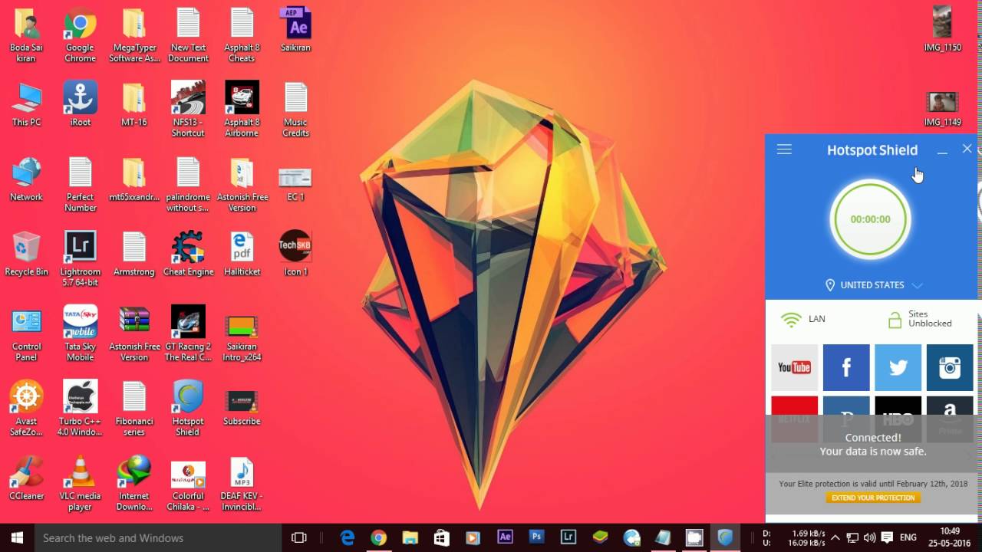The height and width of the screenshot is (552, 982).
Task: Open the Instagram tile in Hotspot Shield
Action: click(950, 367)
